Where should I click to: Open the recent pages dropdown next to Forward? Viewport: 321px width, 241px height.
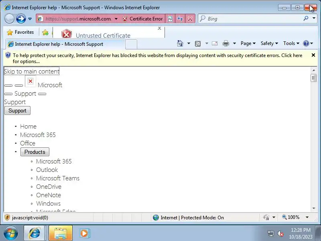pyautogui.click(x=30, y=19)
